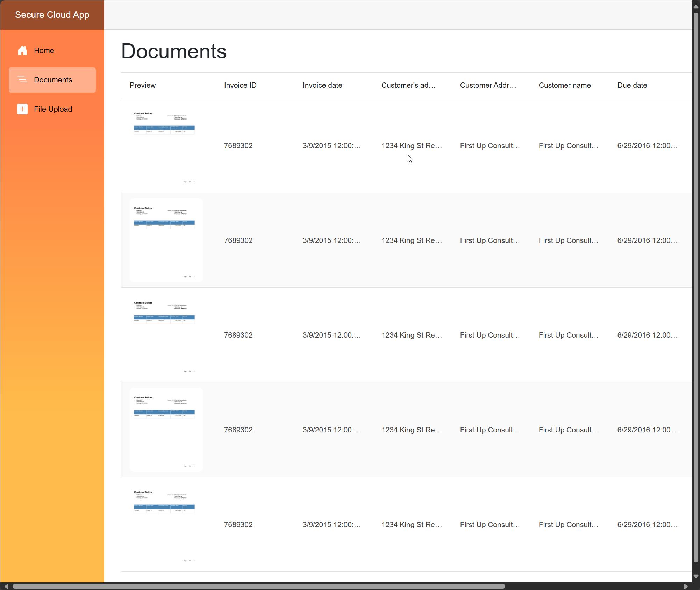This screenshot has height=590, width=700.
Task: Click the Invoice date column header
Action: pyautogui.click(x=322, y=85)
